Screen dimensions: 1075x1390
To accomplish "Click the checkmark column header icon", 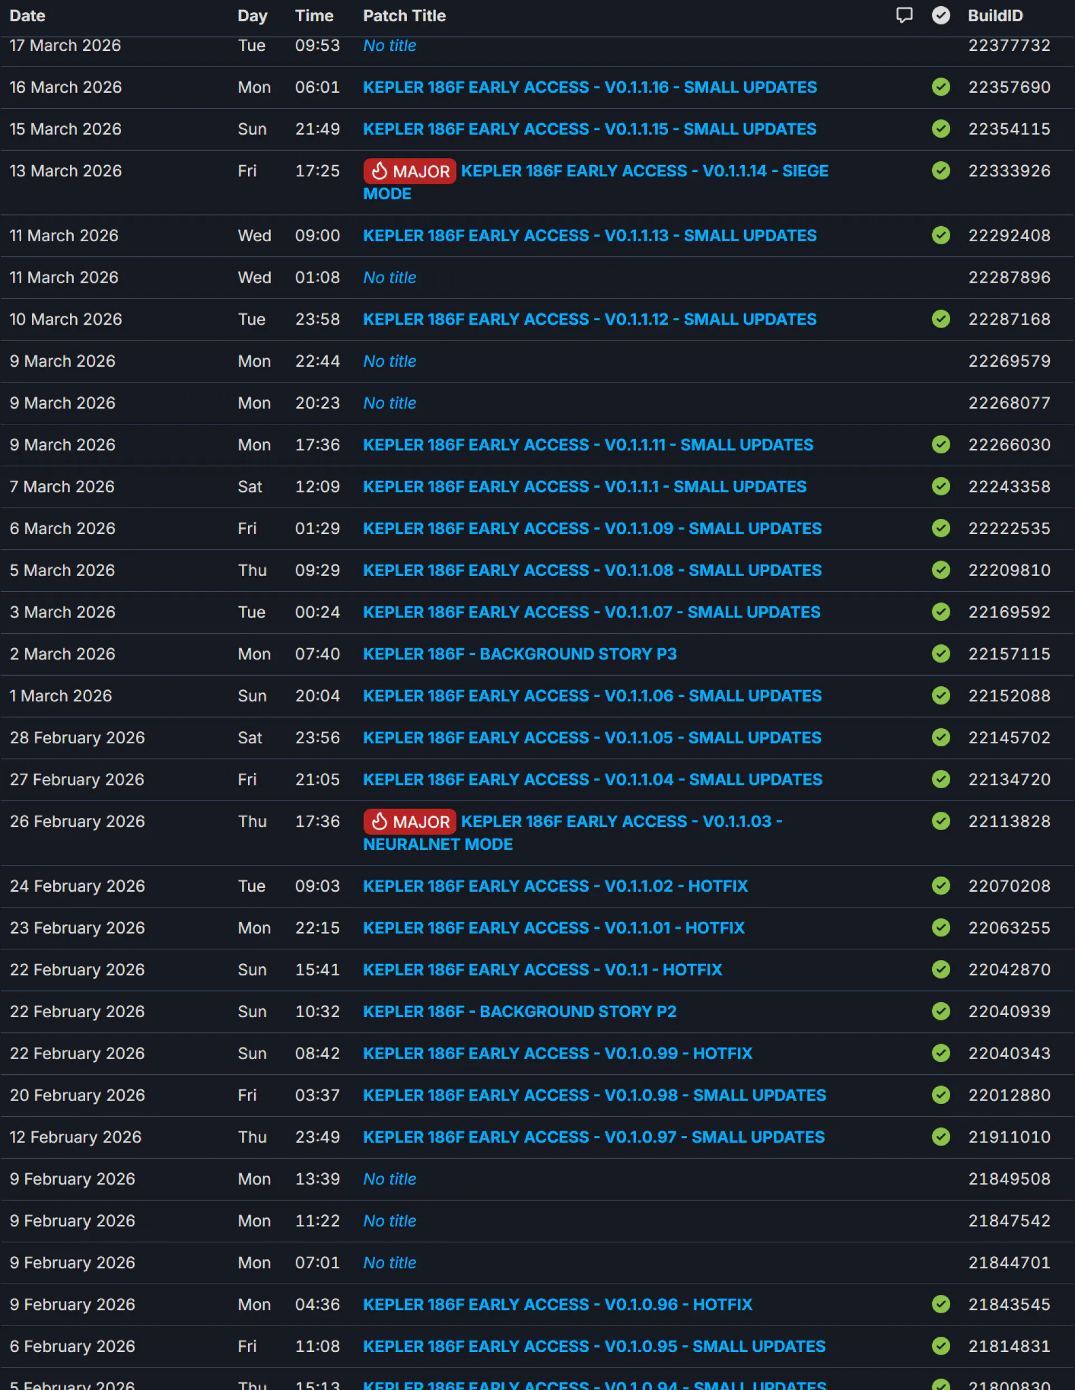I will [941, 15].
